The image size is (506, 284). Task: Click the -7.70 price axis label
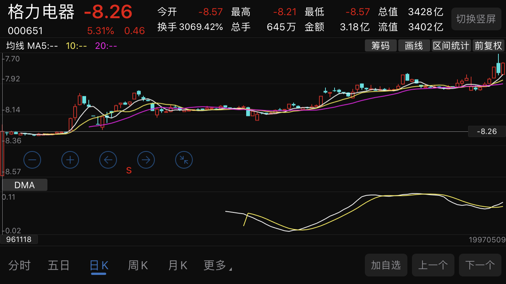11,59
